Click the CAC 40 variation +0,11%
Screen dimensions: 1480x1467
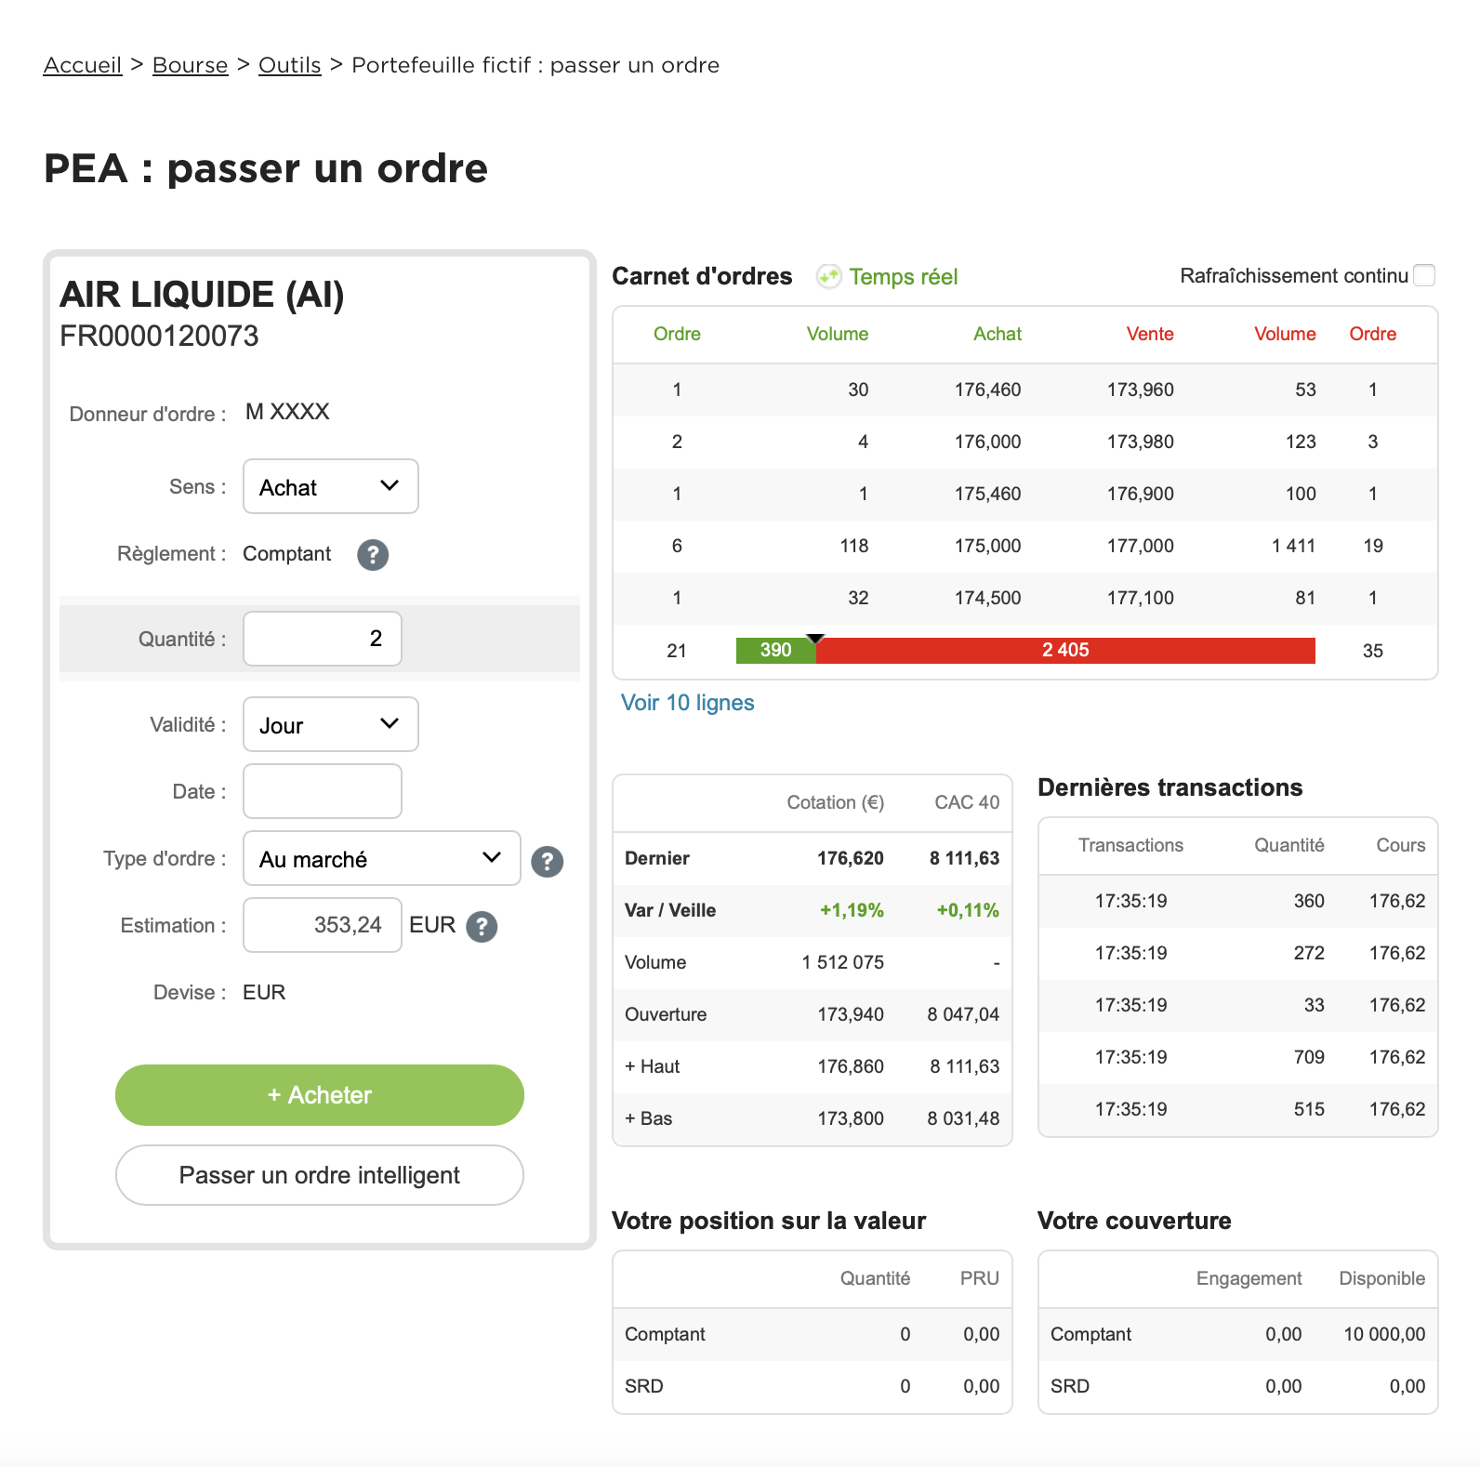(968, 910)
